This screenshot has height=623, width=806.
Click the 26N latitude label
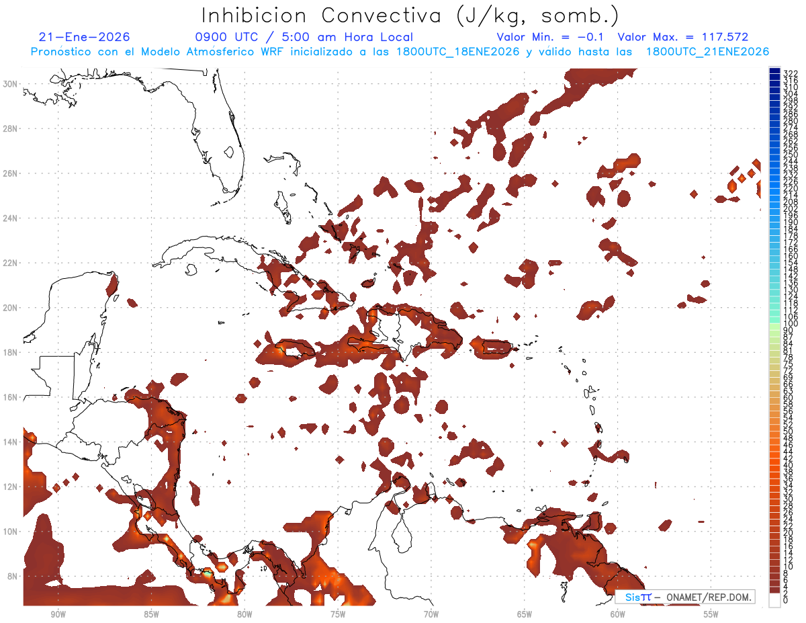[11, 173]
